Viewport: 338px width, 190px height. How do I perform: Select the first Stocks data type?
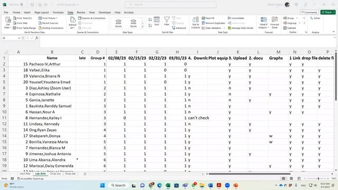(118, 23)
